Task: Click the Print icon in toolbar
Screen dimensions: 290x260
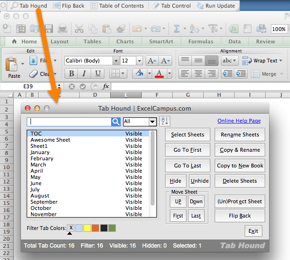Action: (x=62, y=29)
